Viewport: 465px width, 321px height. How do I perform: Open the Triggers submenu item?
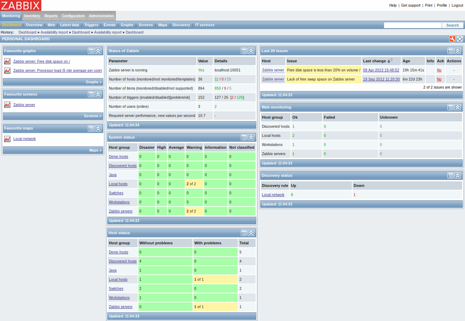click(91, 25)
